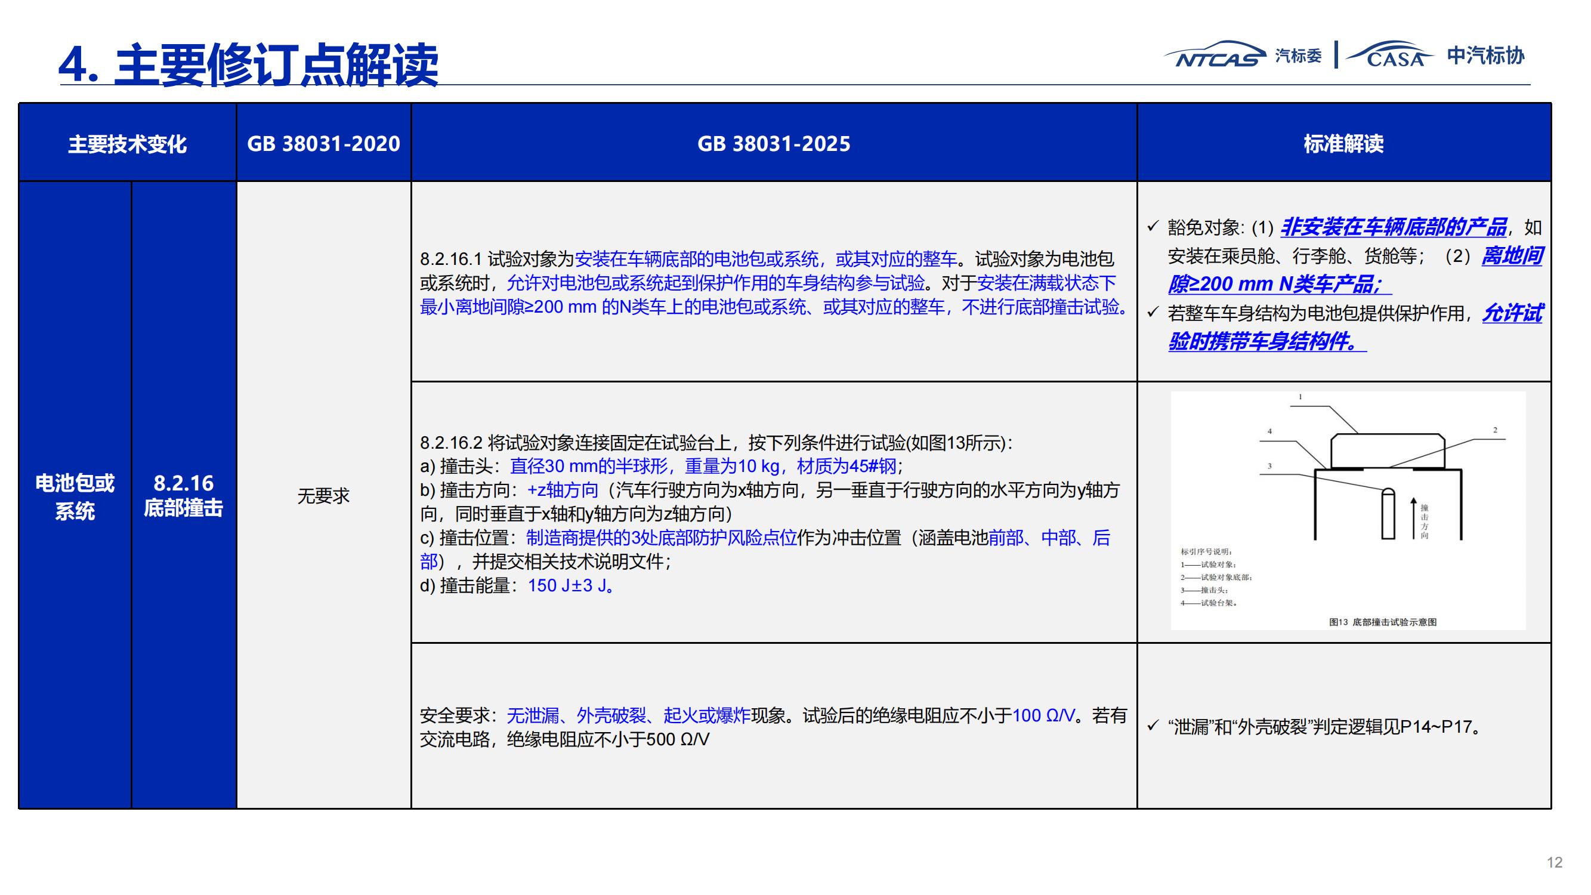Screen dimensions: 1591x895
Task: Click the 标准解读 column header
Action: 1344,143
